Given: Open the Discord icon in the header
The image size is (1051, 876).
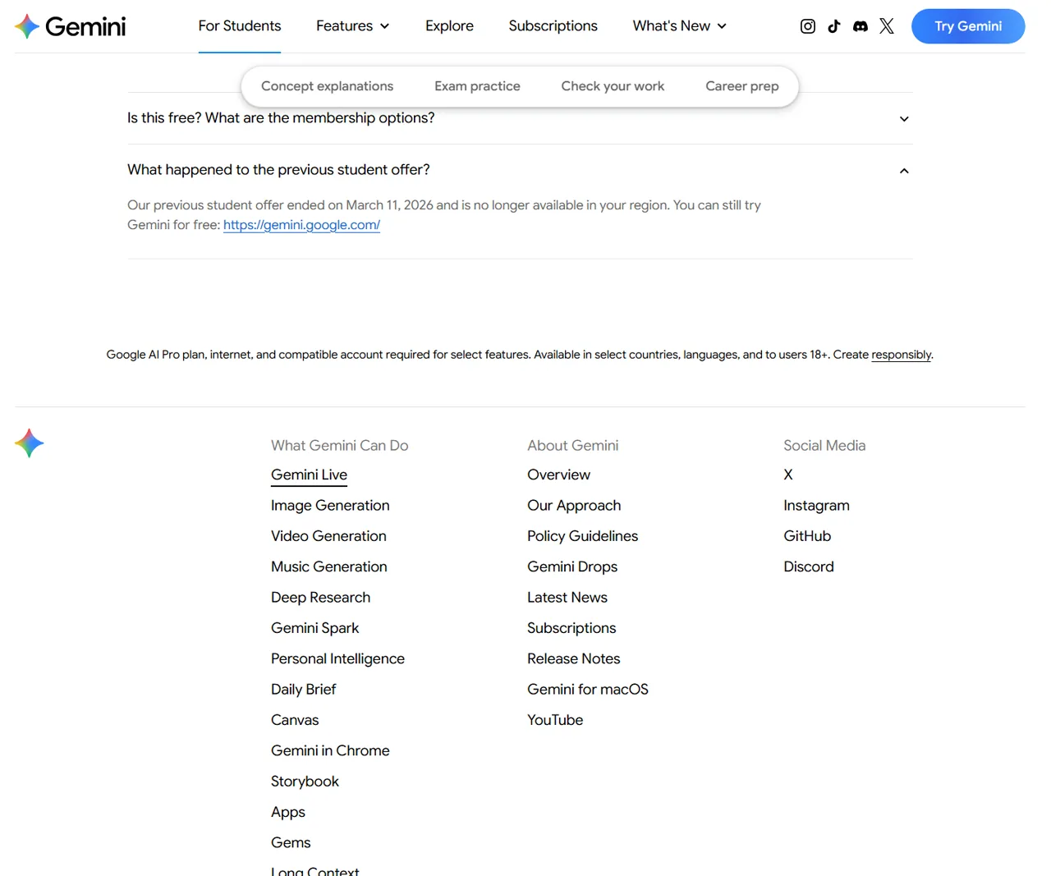Looking at the screenshot, I should click(x=861, y=26).
